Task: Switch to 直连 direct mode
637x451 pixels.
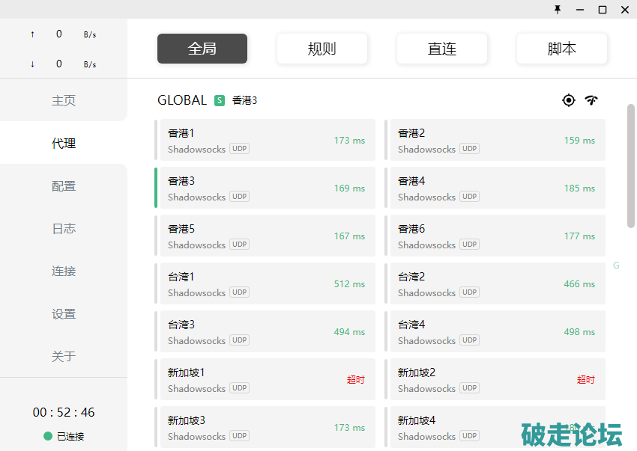Action: [442, 49]
